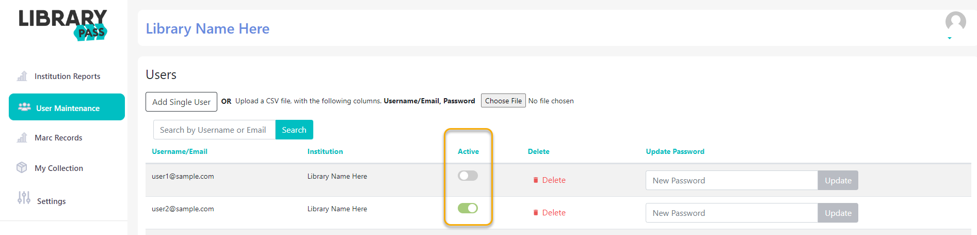Click the teal Search button
The height and width of the screenshot is (235, 977).
pos(294,130)
